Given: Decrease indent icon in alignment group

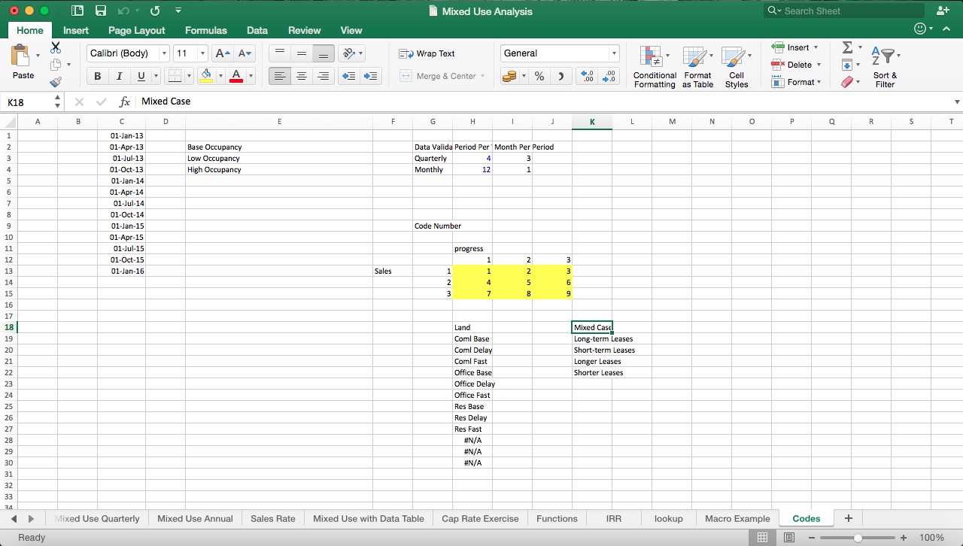Looking at the screenshot, I should [348, 76].
